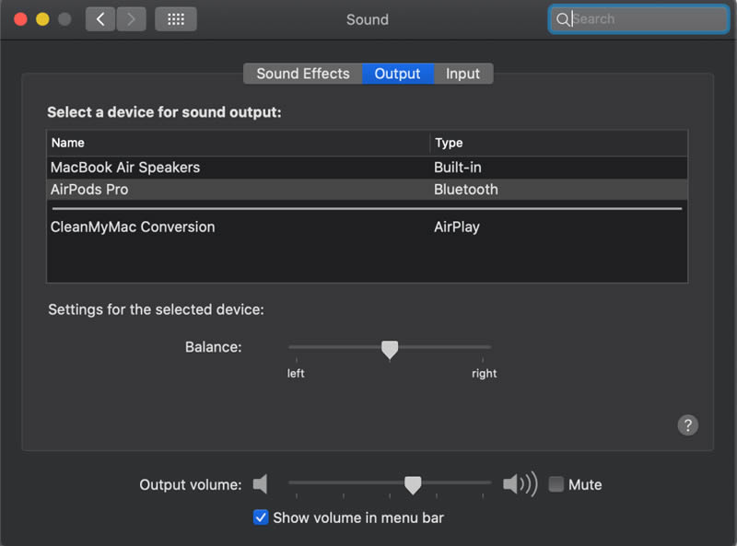
Task: Tick the Mute checkbox
Action: point(556,484)
